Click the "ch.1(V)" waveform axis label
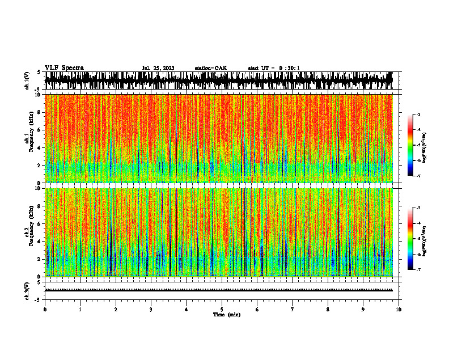 pos(27,81)
